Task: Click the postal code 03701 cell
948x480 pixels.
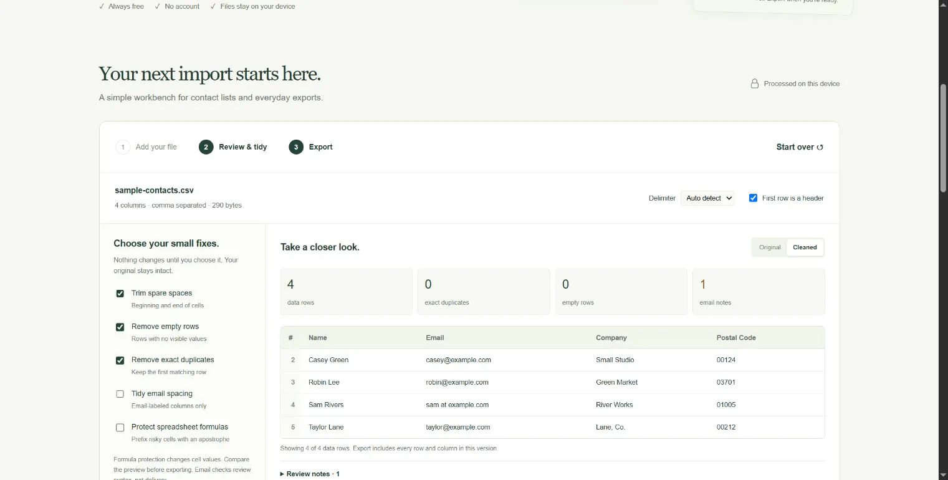Action: (x=726, y=383)
